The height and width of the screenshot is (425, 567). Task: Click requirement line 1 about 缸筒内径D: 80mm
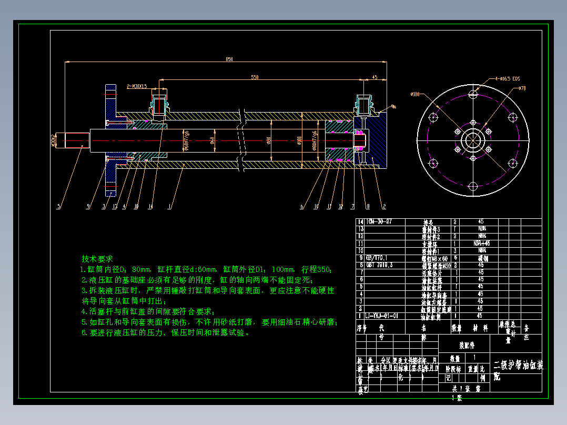(x=206, y=269)
